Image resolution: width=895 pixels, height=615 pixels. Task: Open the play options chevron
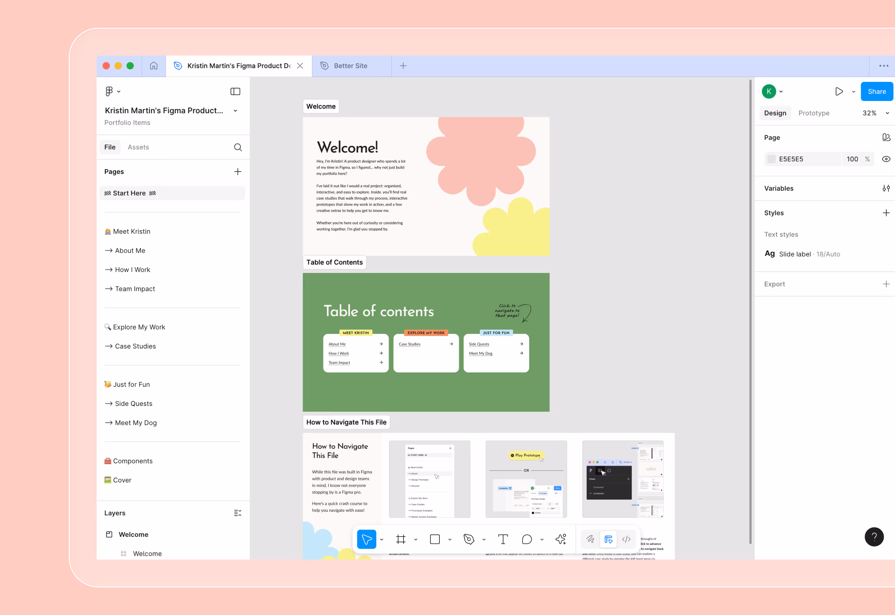(x=853, y=92)
